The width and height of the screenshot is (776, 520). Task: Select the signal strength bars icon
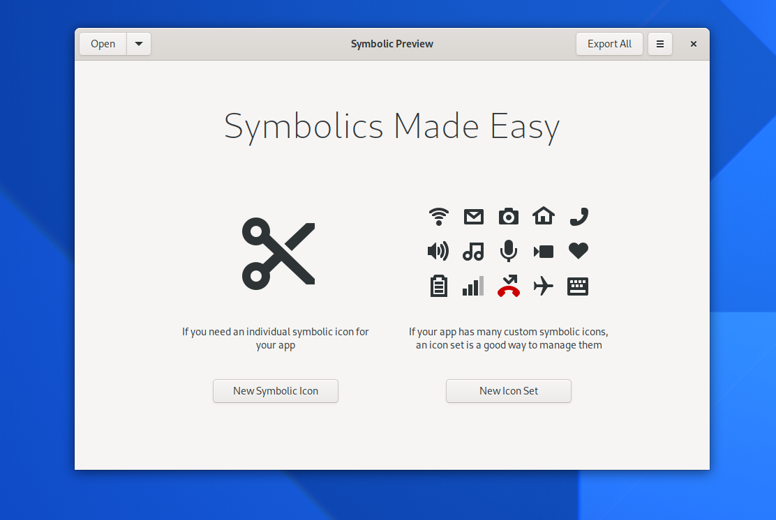[473, 286]
